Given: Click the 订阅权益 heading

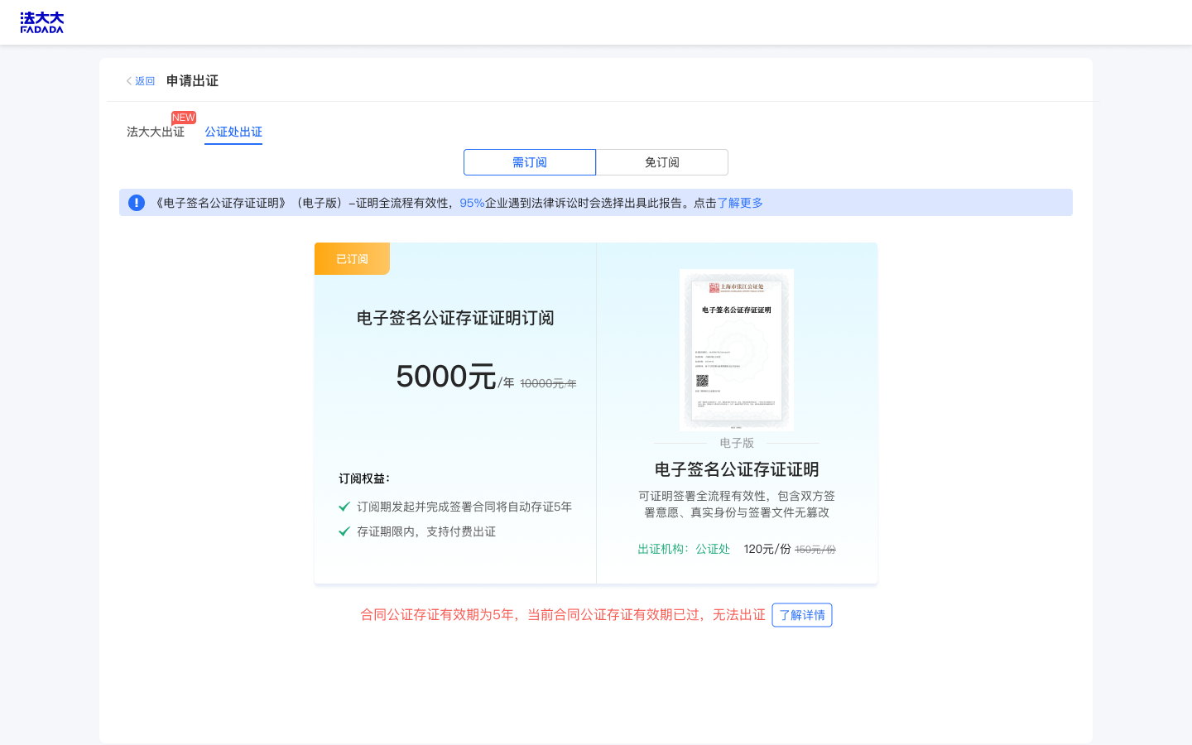Looking at the screenshot, I should pyautogui.click(x=364, y=478).
